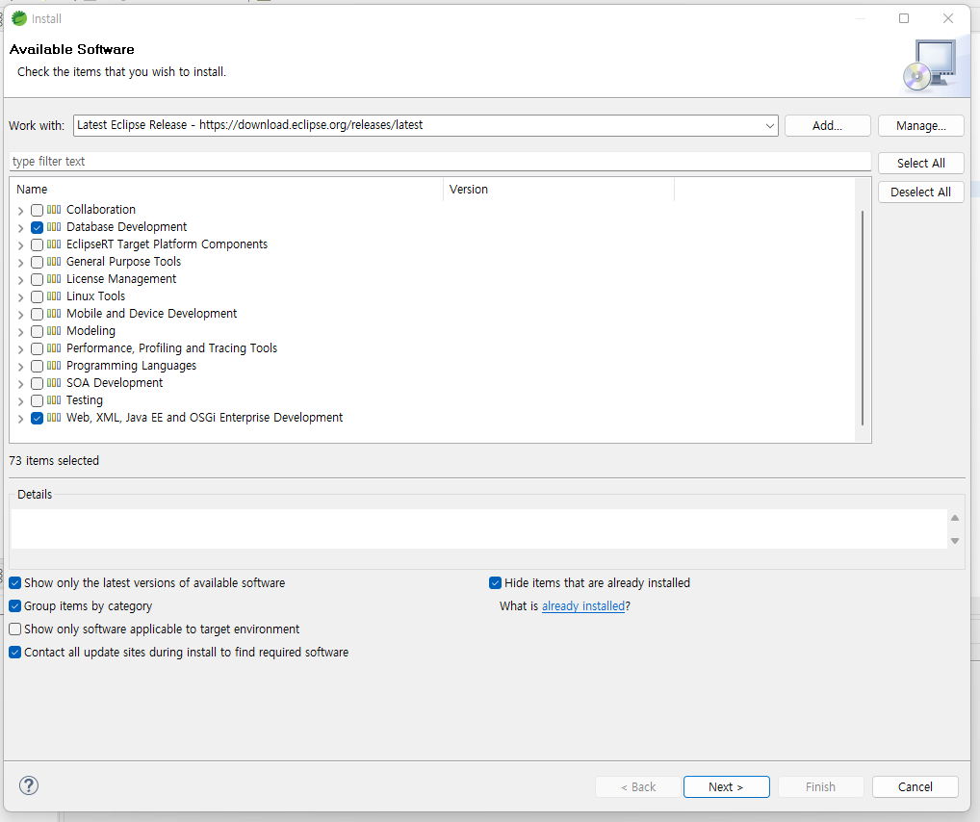Click the SOA Development category icon
Viewport: 980px width, 822px height.
[54, 383]
